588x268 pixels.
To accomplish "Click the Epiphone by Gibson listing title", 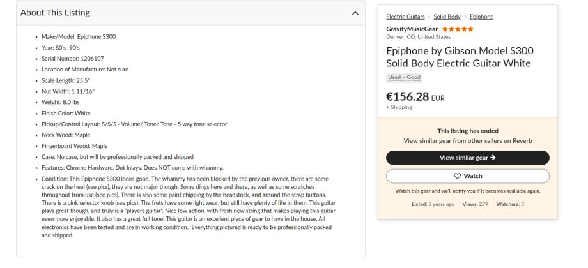I will point(460,57).
